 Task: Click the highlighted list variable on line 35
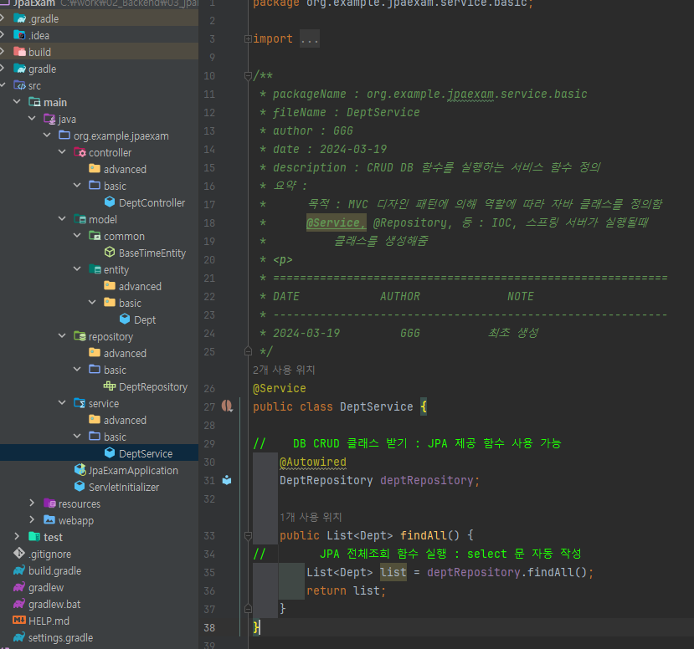(x=393, y=573)
